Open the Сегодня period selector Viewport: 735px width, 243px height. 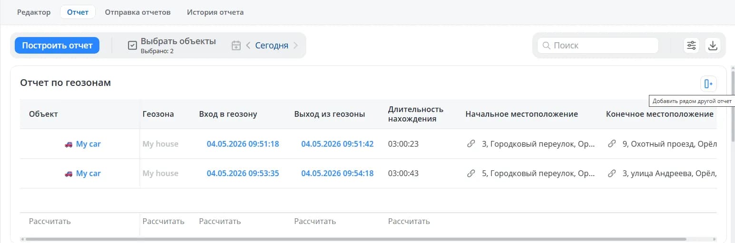pyautogui.click(x=272, y=46)
